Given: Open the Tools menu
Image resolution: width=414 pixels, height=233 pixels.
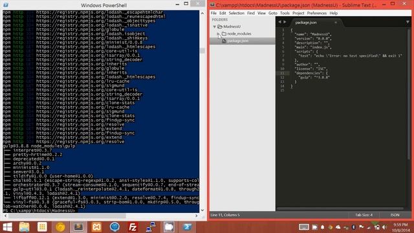Looking at the screenshot, I should [285, 13].
